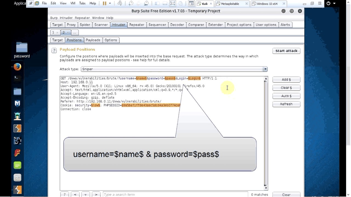Enter full screen mode in VMware
This screenshot has width=351, height=197.
pos(172,3)
